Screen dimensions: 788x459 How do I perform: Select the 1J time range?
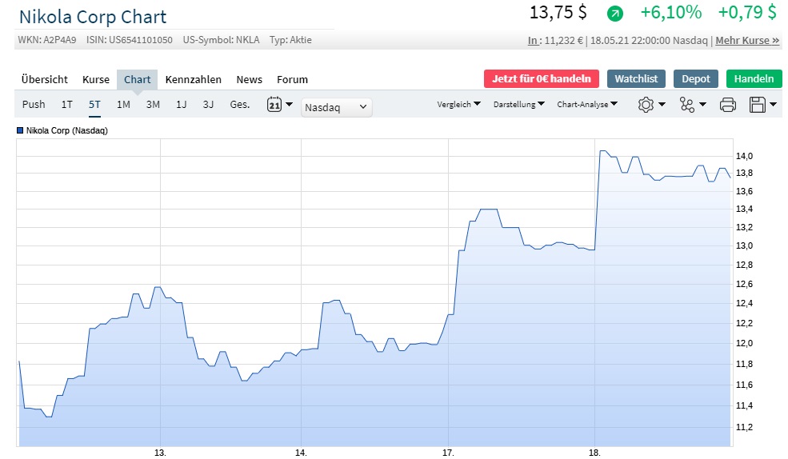(x=181, y=105)
